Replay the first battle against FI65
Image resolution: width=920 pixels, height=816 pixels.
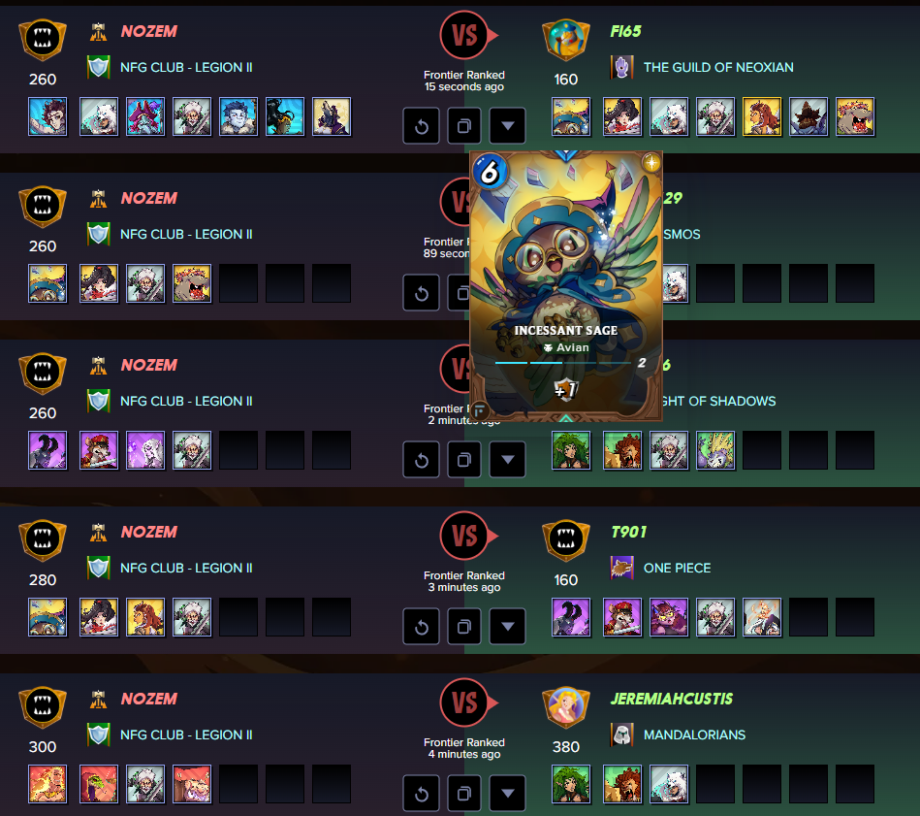coord(421,125)
